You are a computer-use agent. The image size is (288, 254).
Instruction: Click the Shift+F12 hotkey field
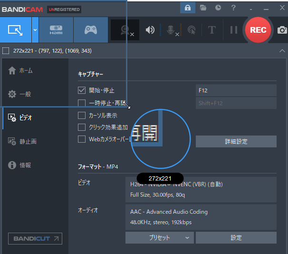pos(236,103)
